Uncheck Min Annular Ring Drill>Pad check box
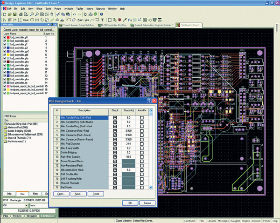This screenshot has width=280, height=223. coord(115,118)
